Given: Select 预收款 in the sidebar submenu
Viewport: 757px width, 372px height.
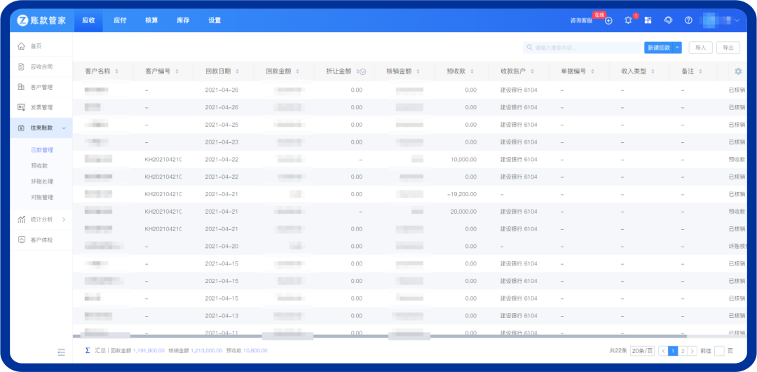Looking at the screenshot, I should coord(39,166).
